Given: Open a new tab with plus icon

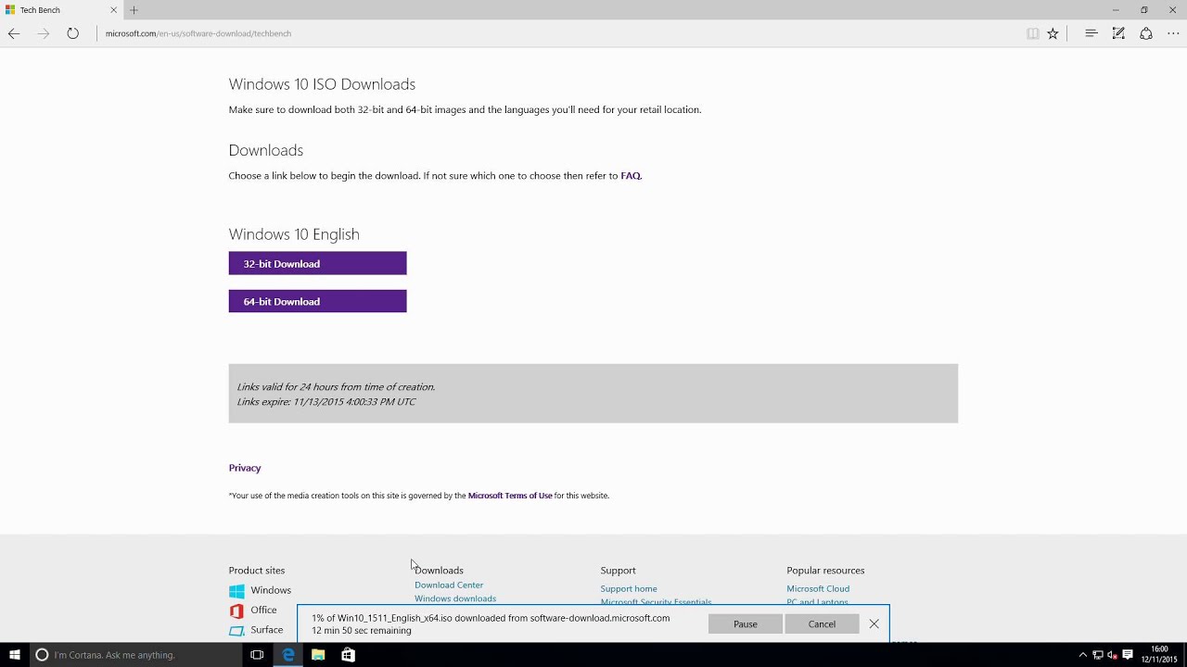Looking at the screenshot, I should coord(134,10).
